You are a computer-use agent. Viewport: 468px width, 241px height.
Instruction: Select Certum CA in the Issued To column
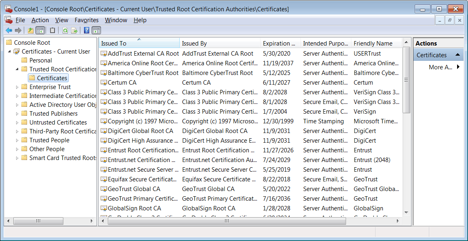(122, 83)
